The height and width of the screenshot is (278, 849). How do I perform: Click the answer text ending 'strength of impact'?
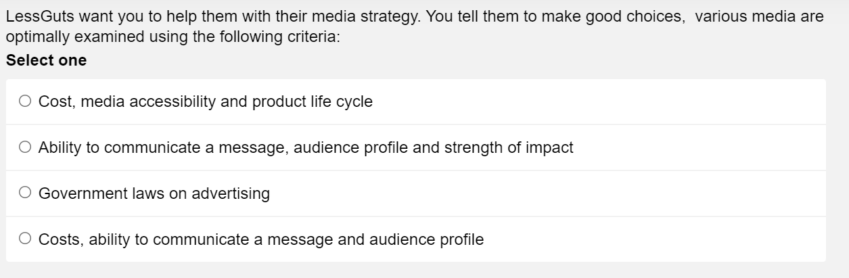(306, 147)
